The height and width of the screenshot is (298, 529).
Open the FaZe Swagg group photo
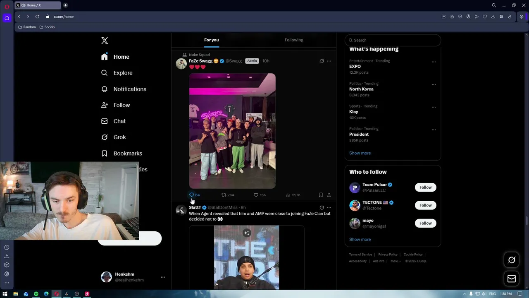(x=232, y=131)
